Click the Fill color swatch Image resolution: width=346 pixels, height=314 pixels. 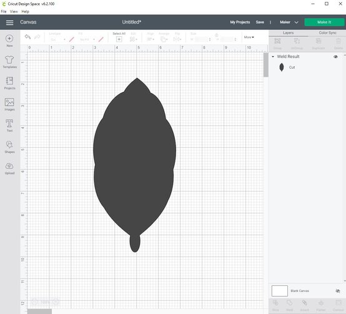pyautogui.click(x=101, y=39)
